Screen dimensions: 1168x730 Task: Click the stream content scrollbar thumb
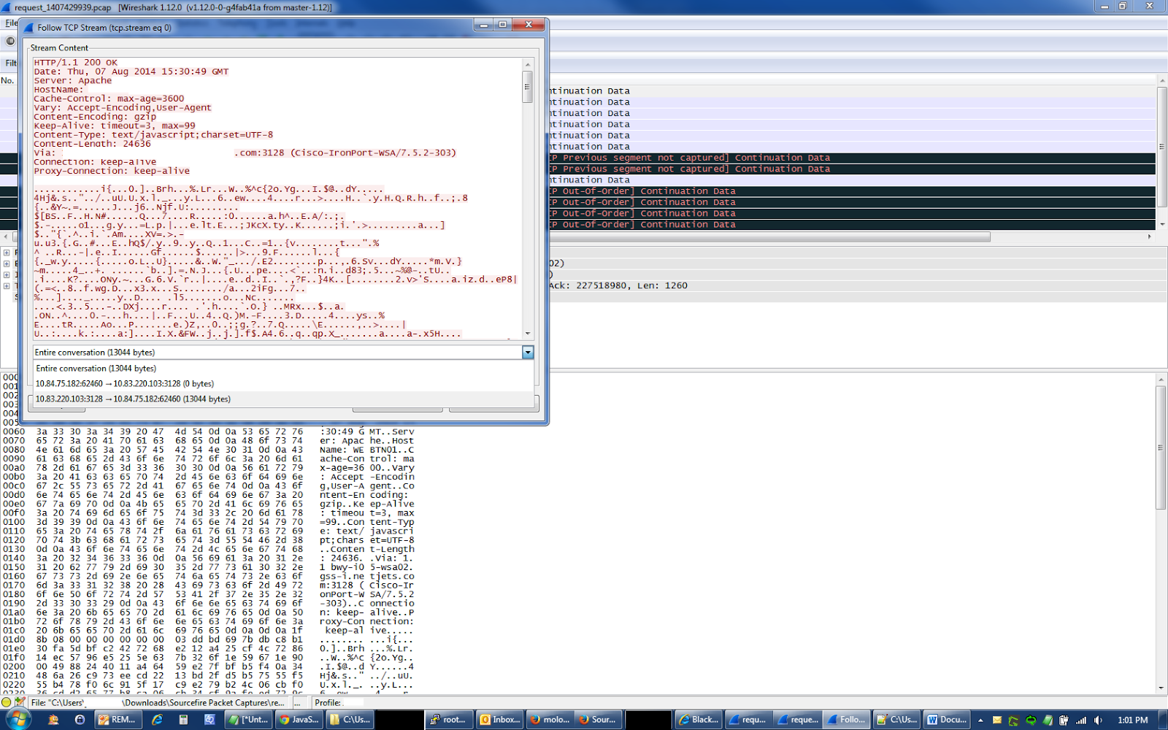click(x=528, y=87)
